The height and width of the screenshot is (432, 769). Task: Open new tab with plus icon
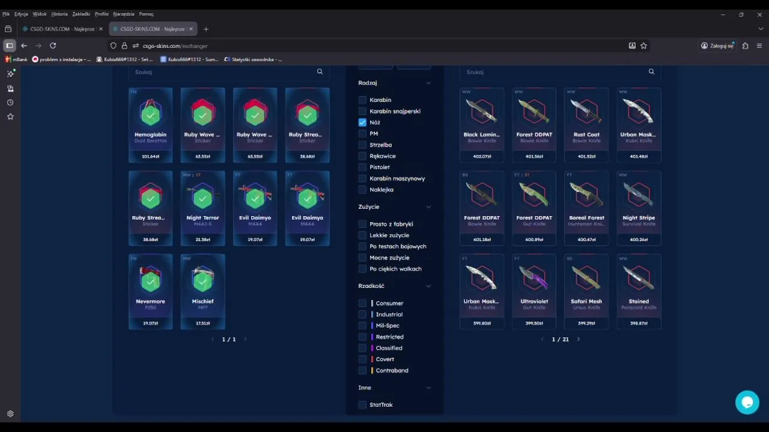[206, 29]
